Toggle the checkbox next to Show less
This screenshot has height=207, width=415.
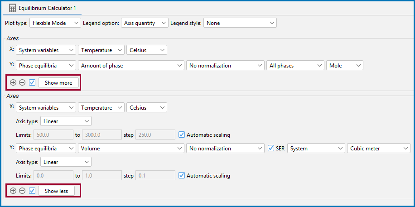click(x=32, y=191)
